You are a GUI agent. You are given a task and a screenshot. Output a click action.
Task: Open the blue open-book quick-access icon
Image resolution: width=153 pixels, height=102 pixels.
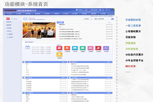click(x=75, y=48)
